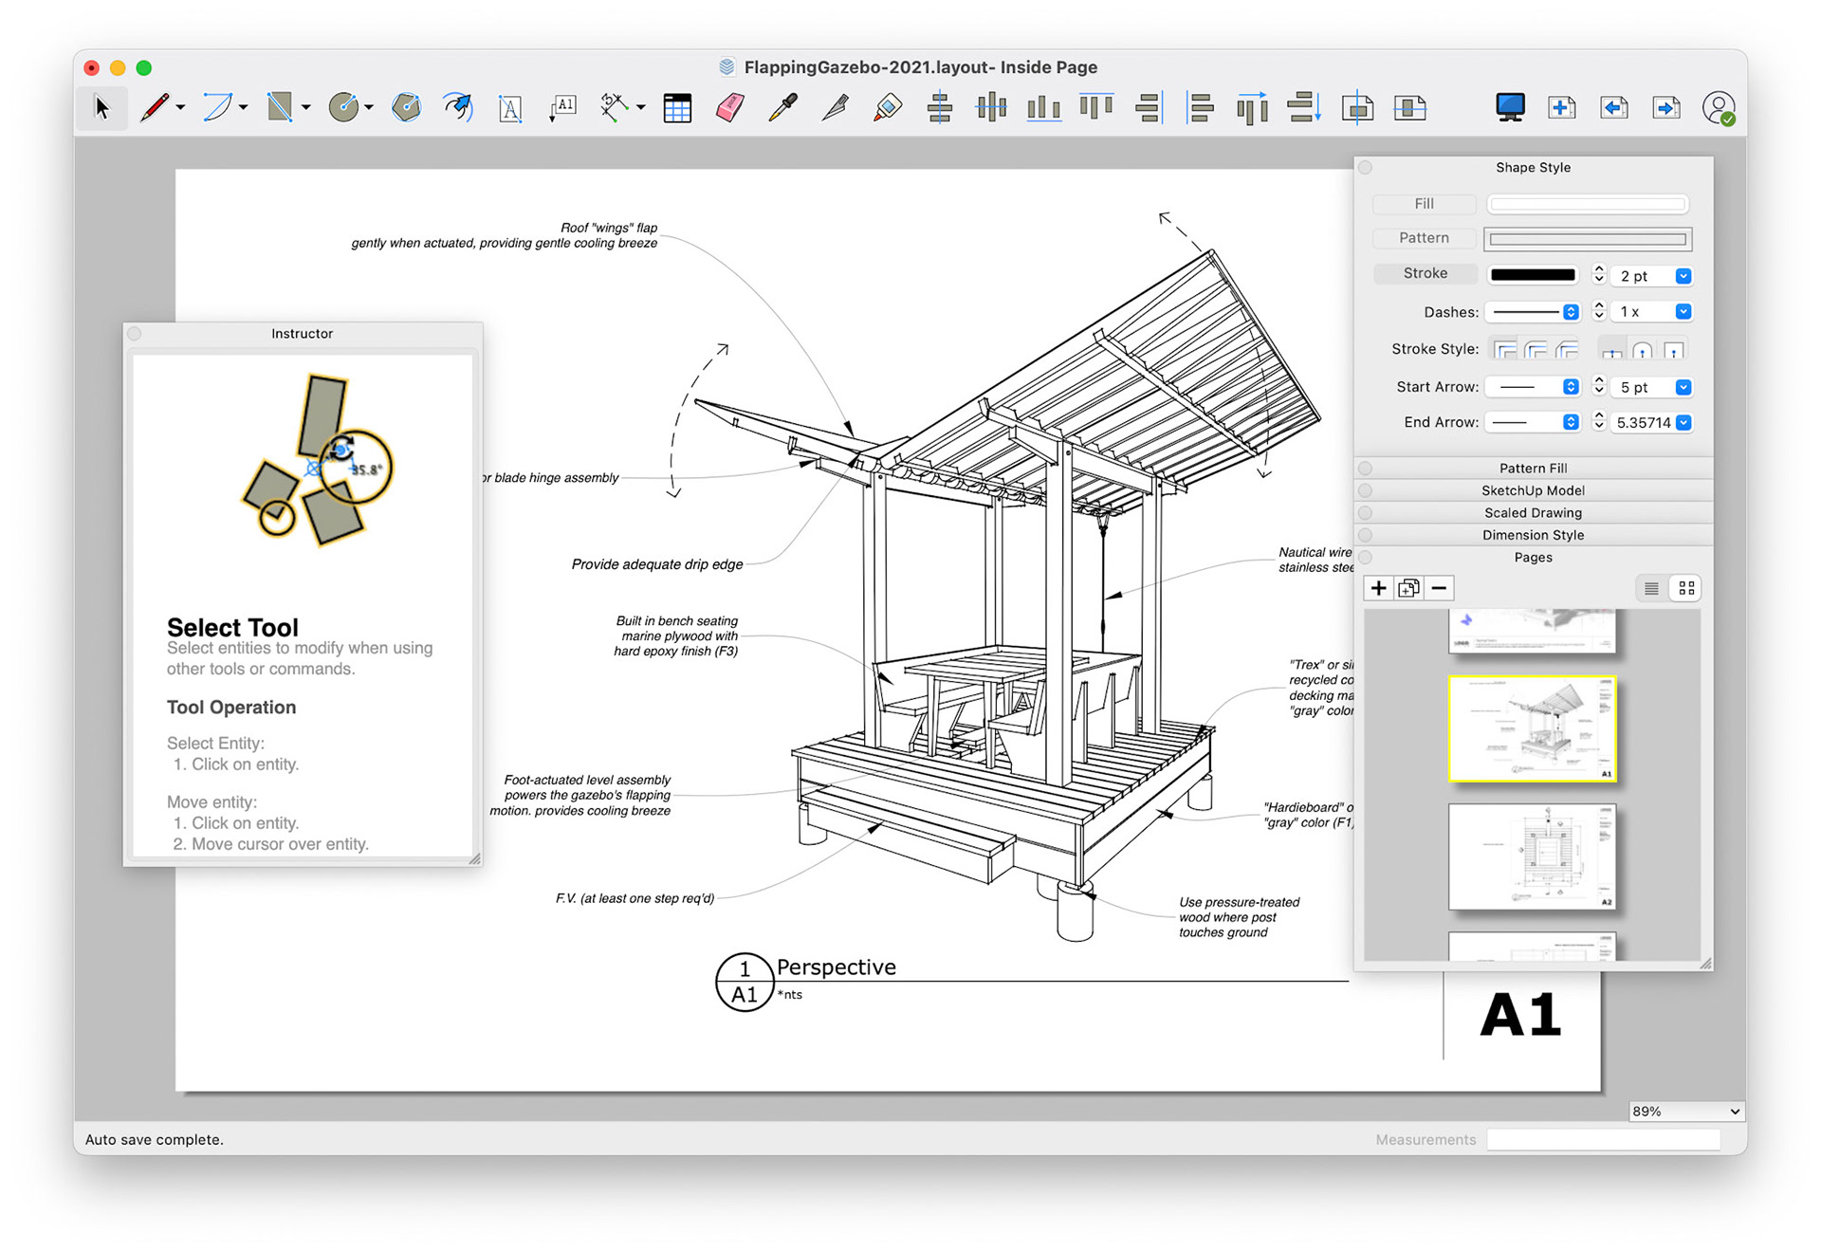The height and width of the screenshot is (1252, 1821).
Task: Choose the Text tool
Action: click(x=509, y=108)
